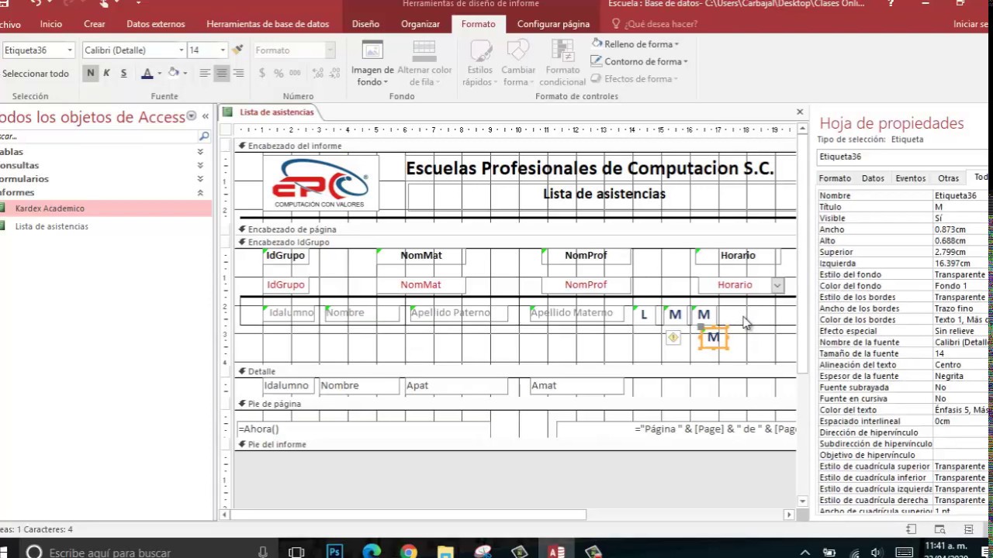Apply percent number format
Viewport: 993px width, 558px height.
[x=279, y=73]
